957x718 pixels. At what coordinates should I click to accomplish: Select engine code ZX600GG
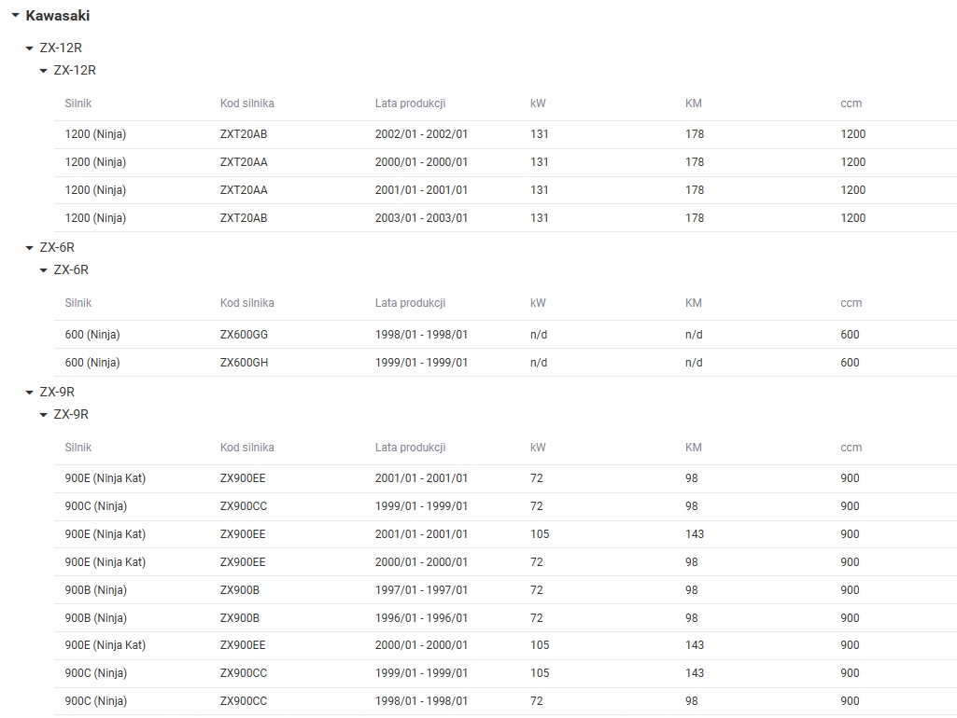click(x=244, y=335)
